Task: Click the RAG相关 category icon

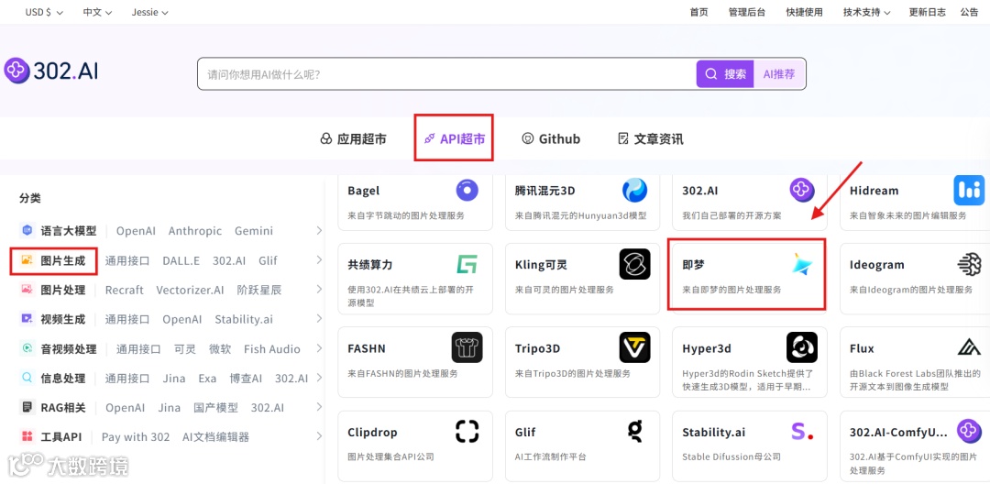Action: [x=27, y=407]
